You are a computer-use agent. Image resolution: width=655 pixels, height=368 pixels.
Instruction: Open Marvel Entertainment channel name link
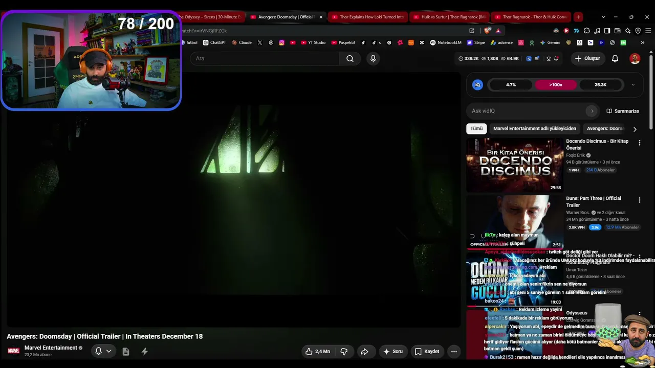point(51,348)
